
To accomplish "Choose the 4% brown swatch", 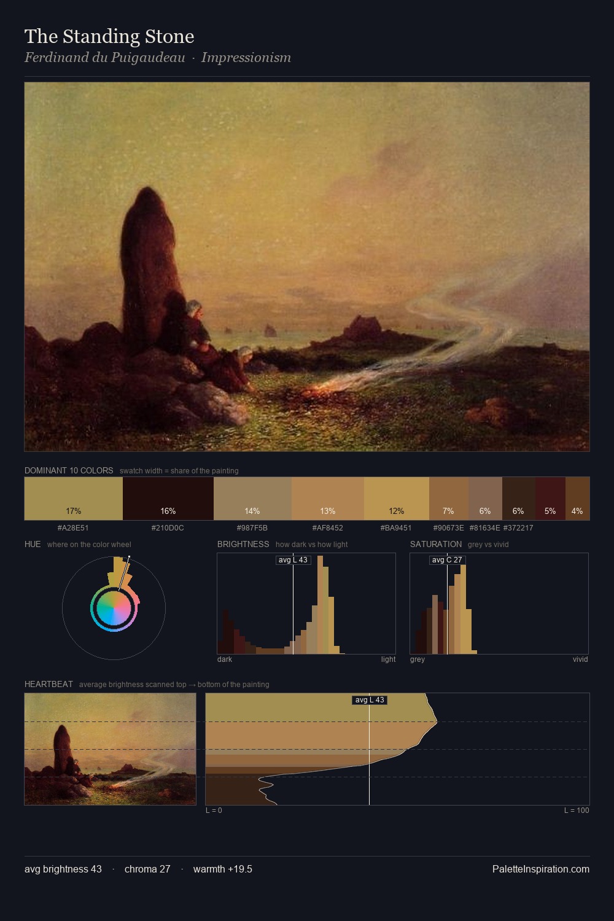I will [577, 499].
